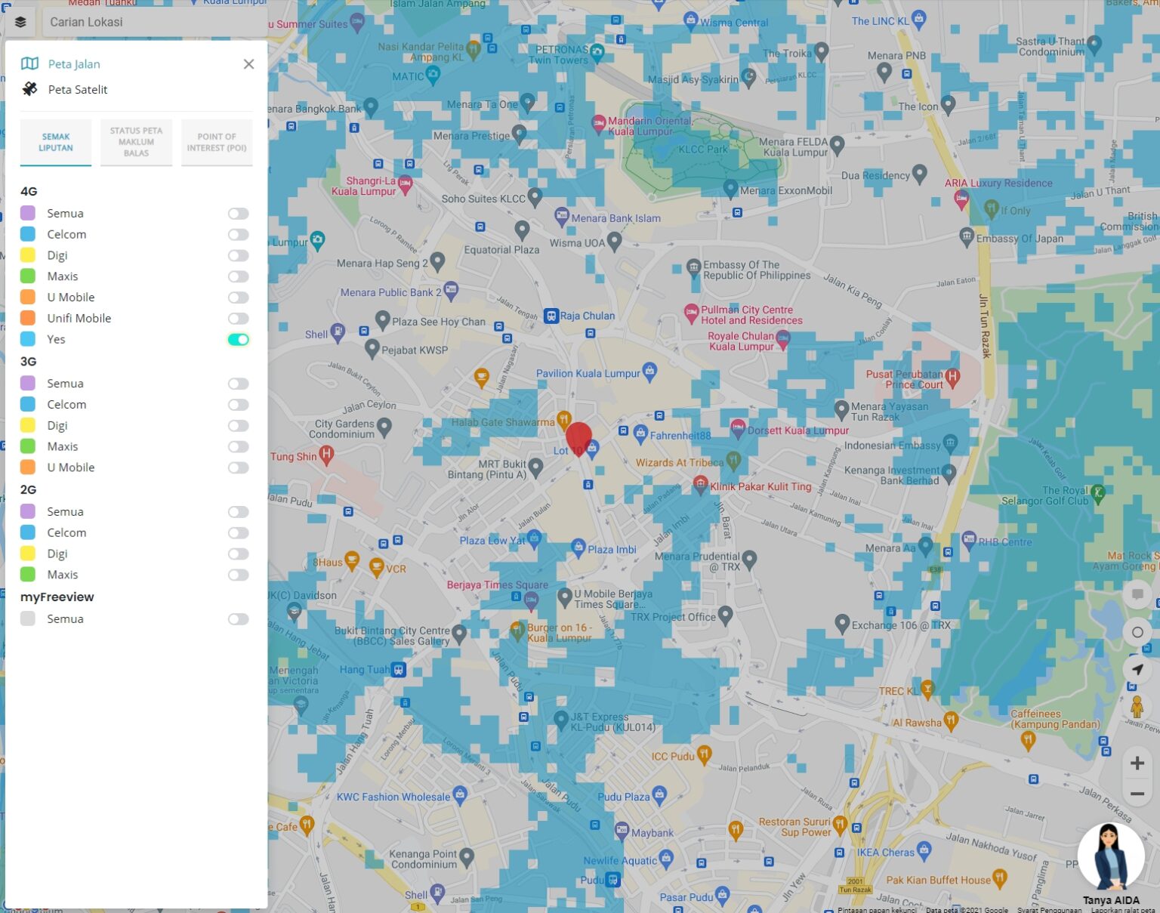This screenshot has width=1160, height=913.
Task: Enable the myFreeview Semua toggle
Action: point(238,618)
